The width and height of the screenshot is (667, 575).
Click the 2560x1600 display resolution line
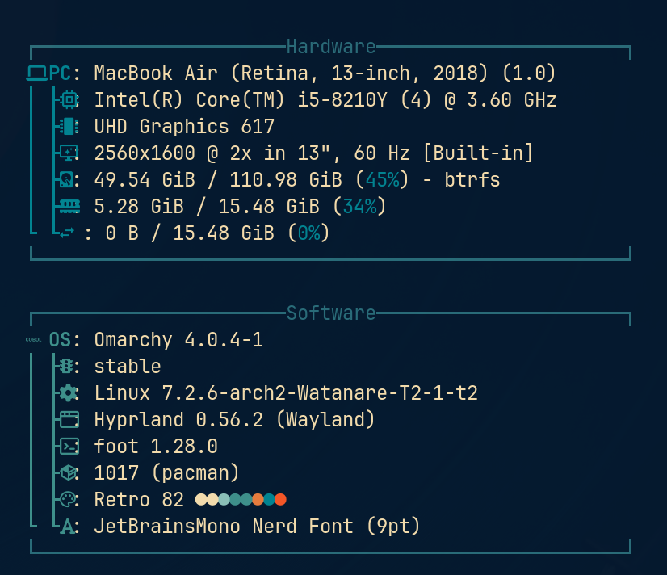313,153
